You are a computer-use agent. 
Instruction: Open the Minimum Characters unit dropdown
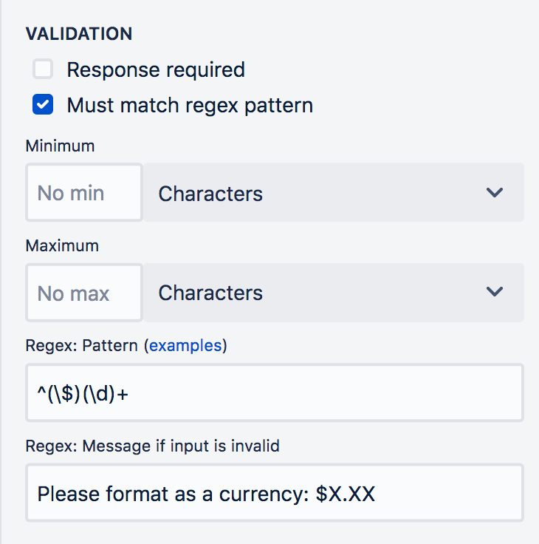pyautogui.click(x=334, y=192)
